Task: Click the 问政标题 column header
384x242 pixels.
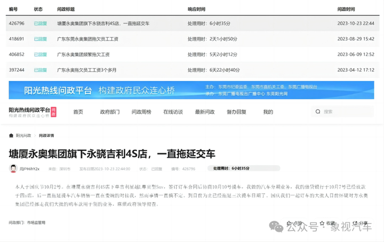Action: (x=66, y=9)
